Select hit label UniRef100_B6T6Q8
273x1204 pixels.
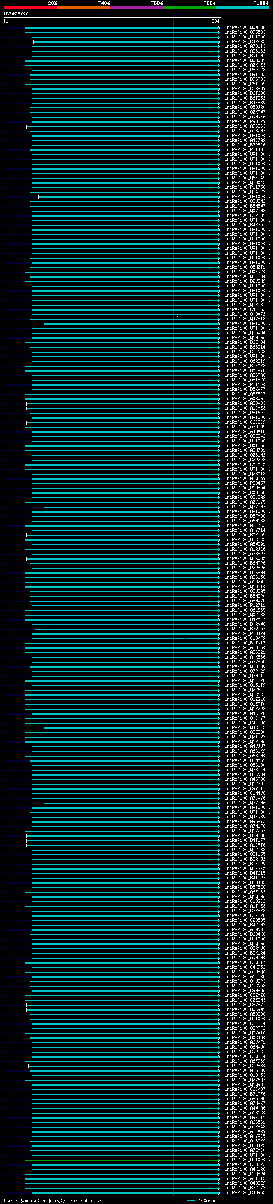click(245, 93)
